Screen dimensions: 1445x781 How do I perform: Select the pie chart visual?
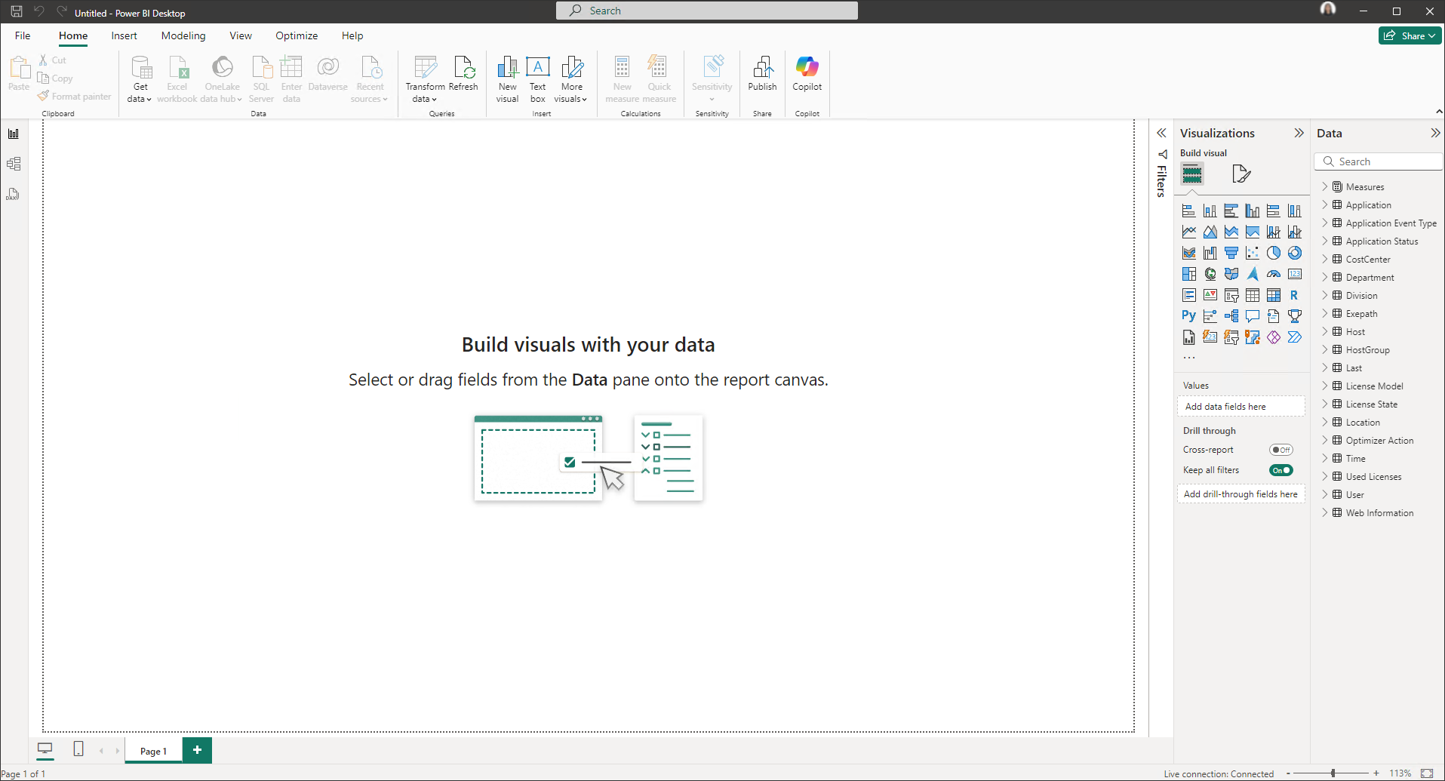click(1274, 252)
